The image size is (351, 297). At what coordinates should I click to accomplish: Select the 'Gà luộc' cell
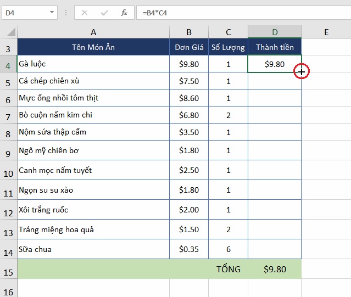click(93, 64)
